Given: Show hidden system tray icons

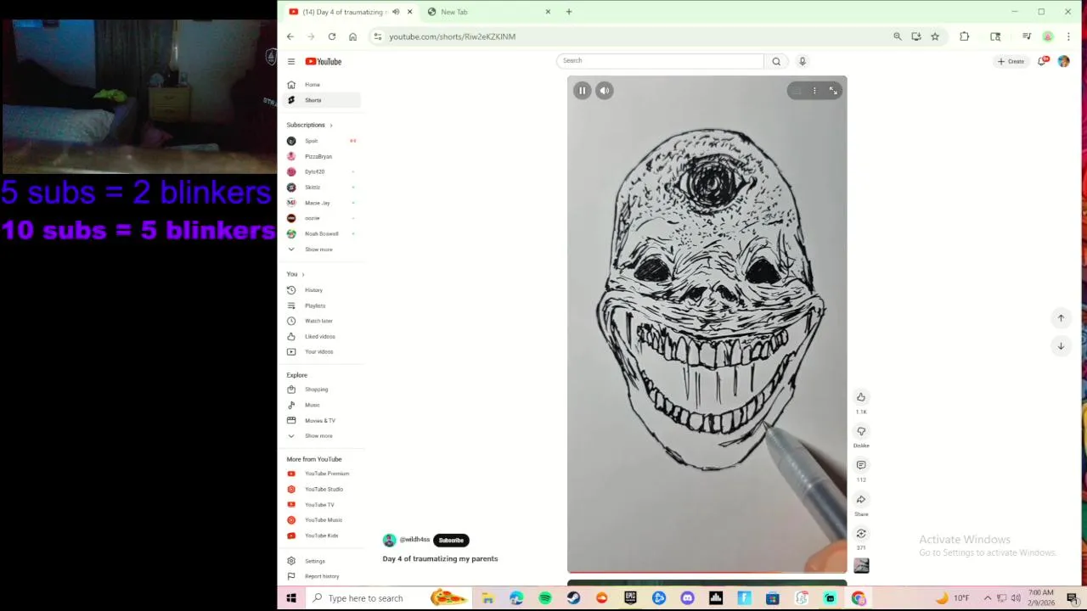Looking at the screenshot, I should click(x=987, y=598).
